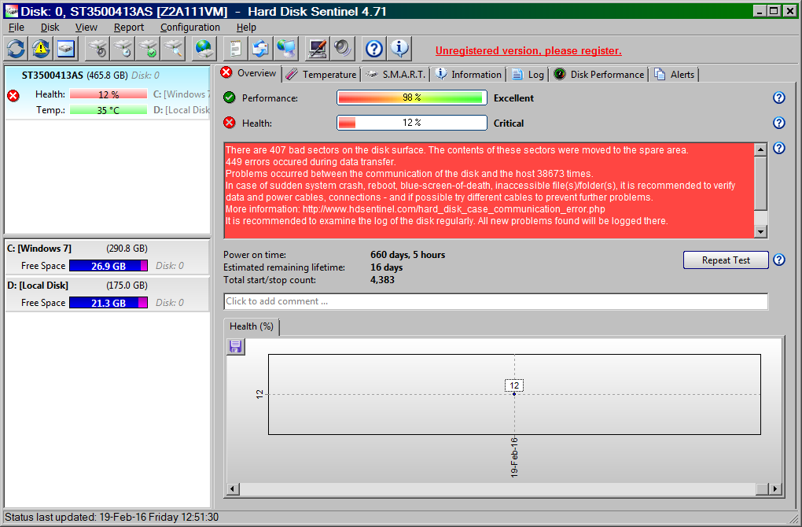The width and height of the screenshot is (802, 527).
Task: Click the health graph scroll right arrow
Action: click(775, 489)
